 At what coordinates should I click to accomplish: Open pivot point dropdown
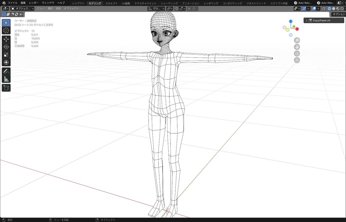pos(170,9)
